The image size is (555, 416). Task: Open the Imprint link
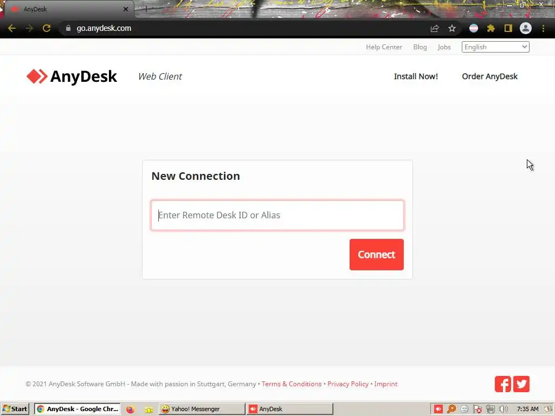point(386,384)
